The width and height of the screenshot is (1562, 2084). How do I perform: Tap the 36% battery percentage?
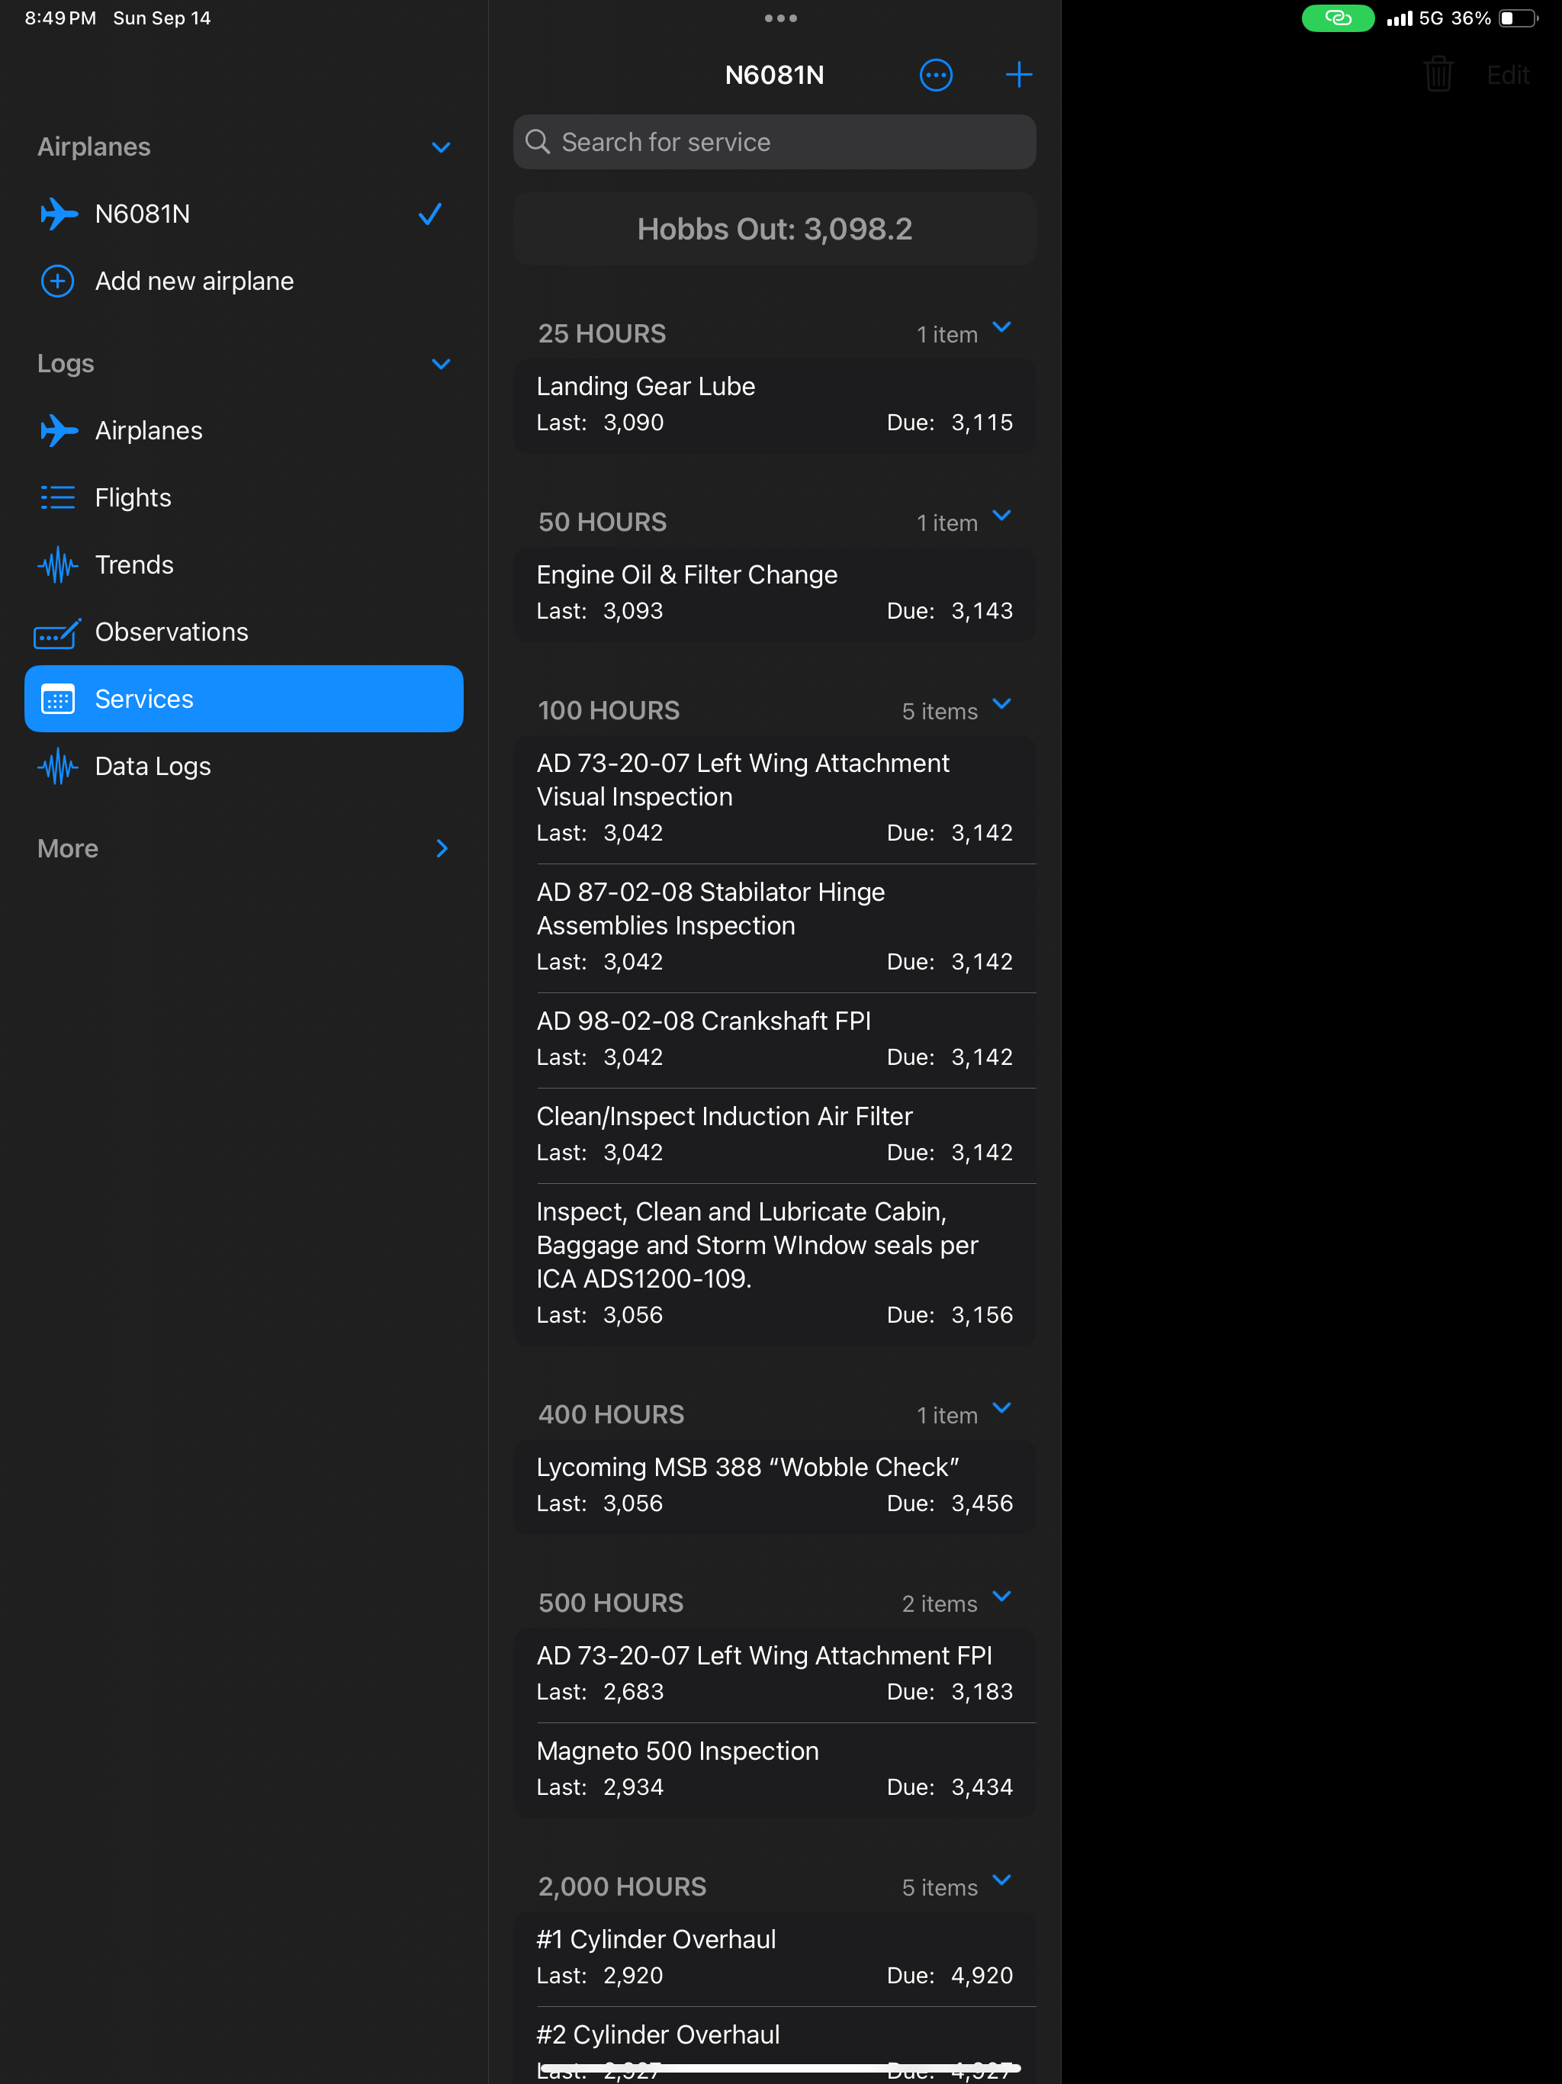tap(1470, 18)
